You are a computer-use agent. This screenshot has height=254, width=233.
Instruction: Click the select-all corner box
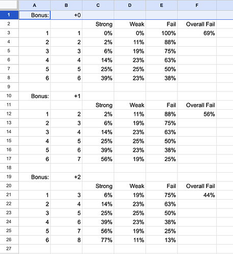click(x=9, y=5)
